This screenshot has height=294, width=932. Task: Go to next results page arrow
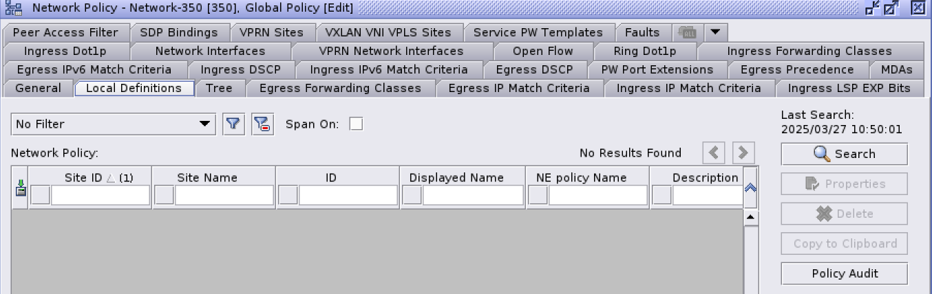click(743, 152)
